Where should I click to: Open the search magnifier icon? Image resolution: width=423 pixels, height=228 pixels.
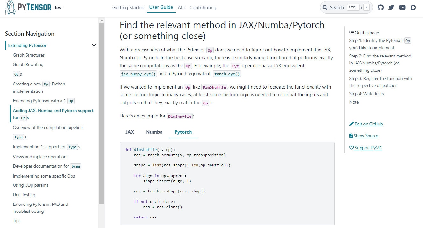325,7
